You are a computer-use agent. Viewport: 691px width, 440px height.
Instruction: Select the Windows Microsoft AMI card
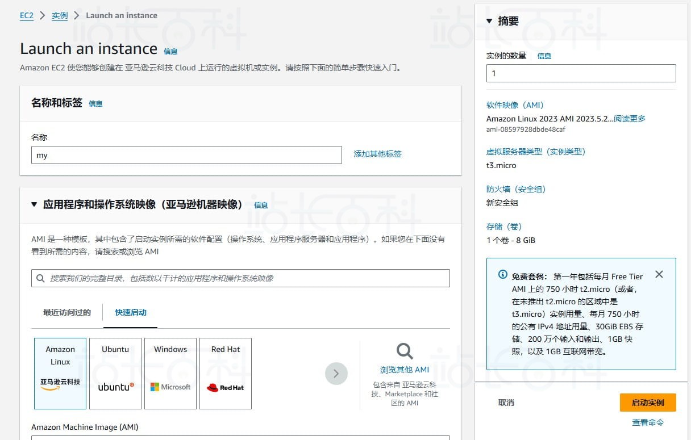tap(170, 373)
